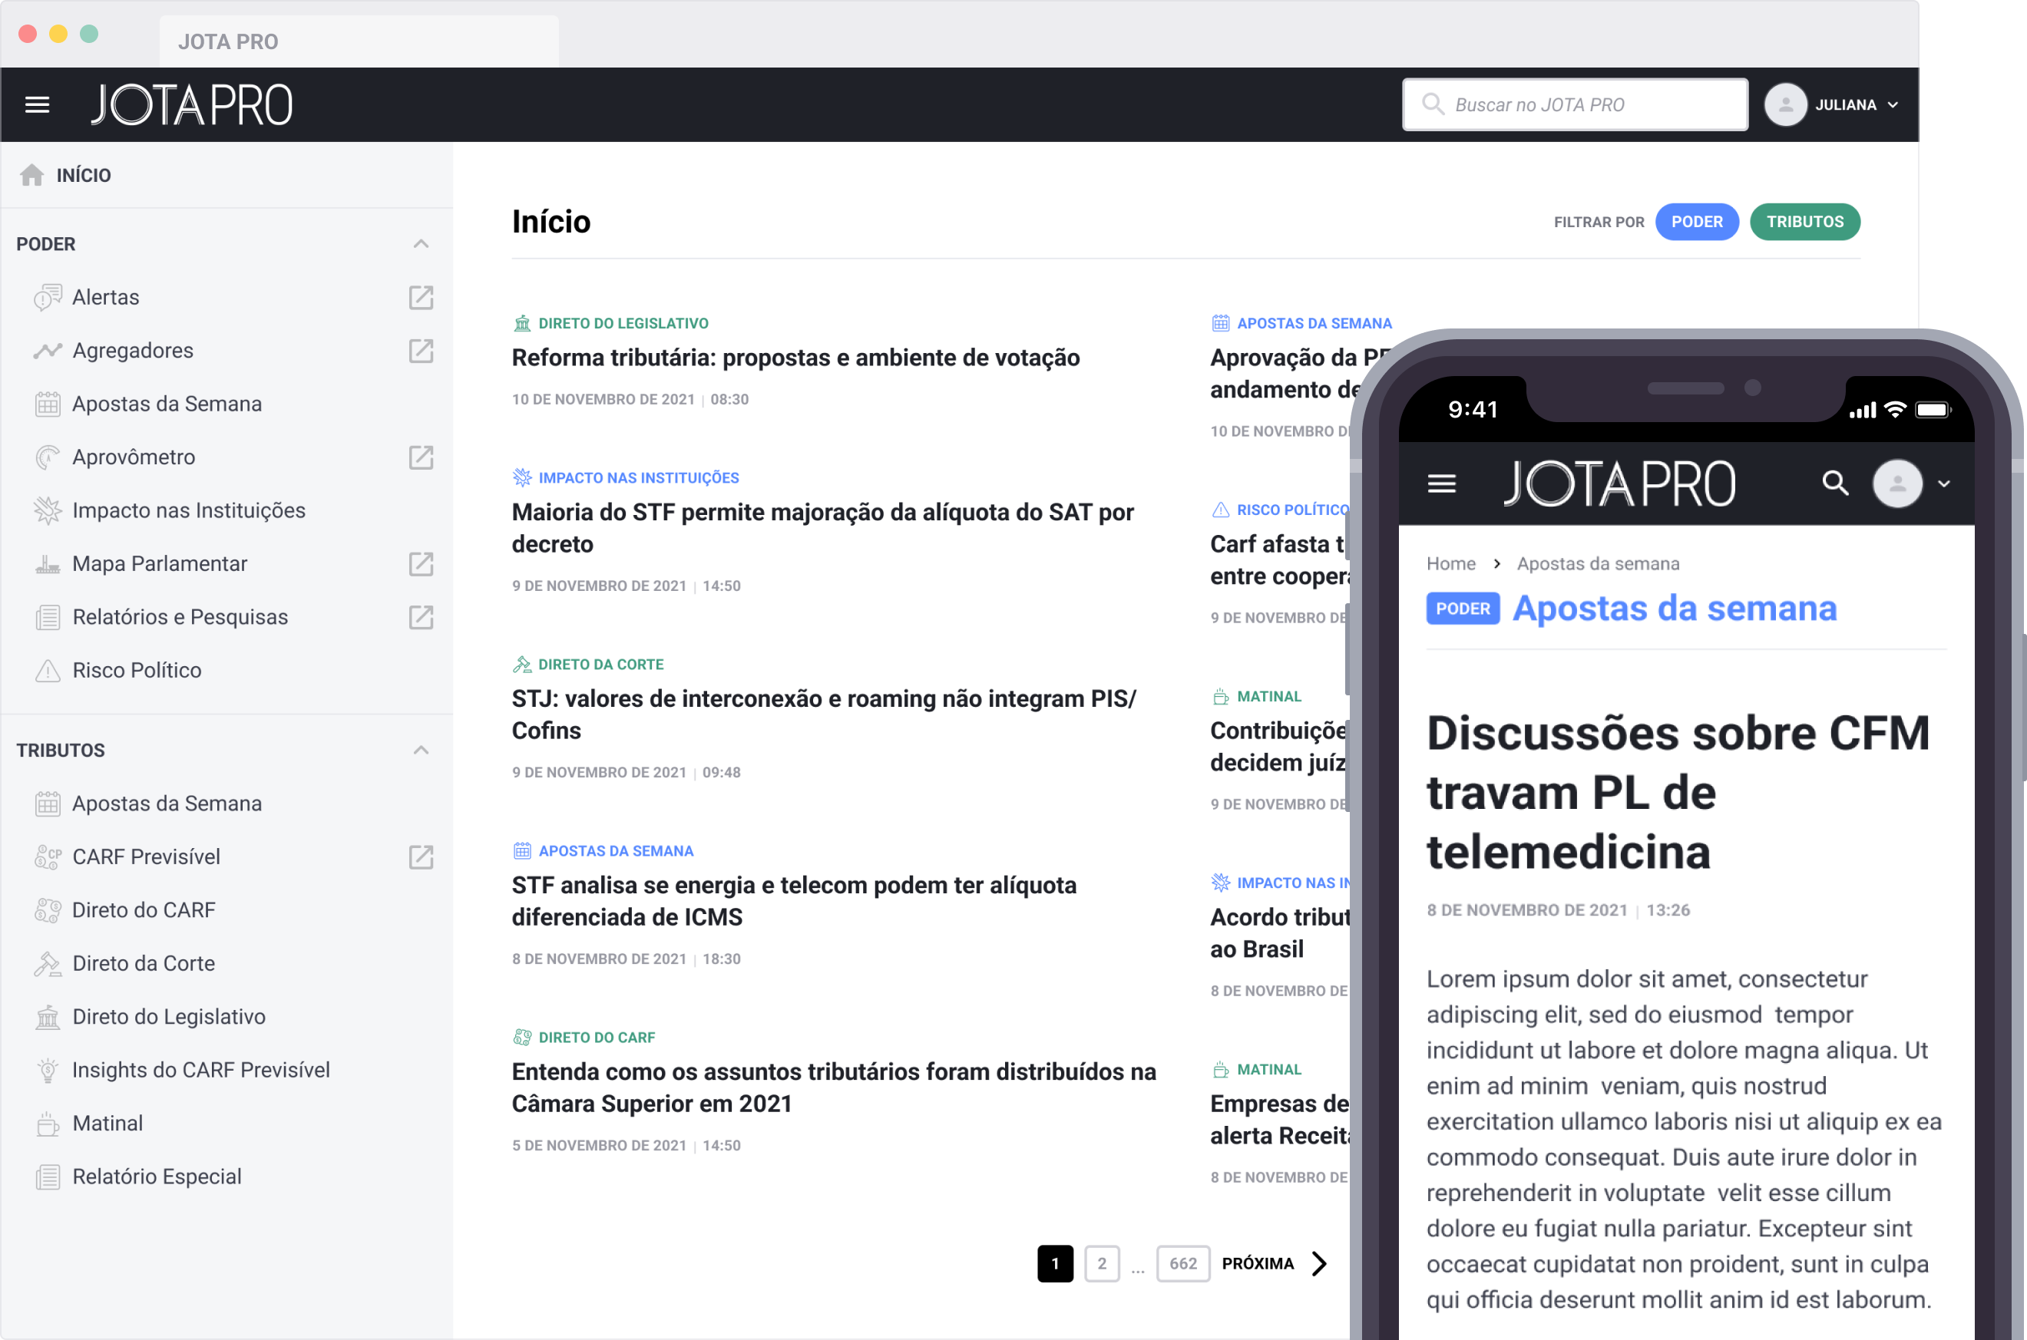Select Matinal under TRIBUTOS
This screenshot has height=1340, width=2027.
pos(106,1122)
